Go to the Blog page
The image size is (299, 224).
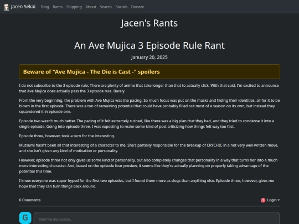(45, 7)
